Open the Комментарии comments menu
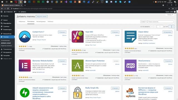Viewport: 178px width, 100px height. (x=8, y=30)
